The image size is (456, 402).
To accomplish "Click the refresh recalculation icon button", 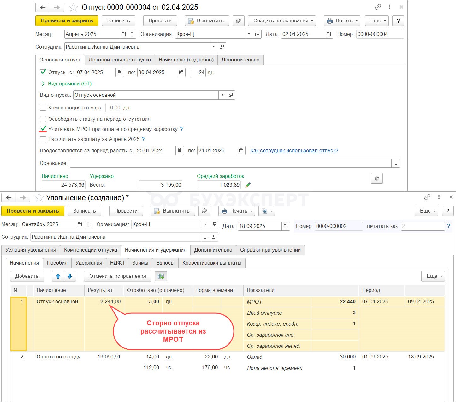I will [376, 178].
